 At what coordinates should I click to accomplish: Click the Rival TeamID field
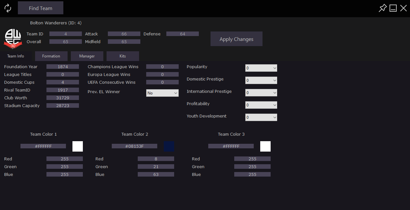(63, 90)
